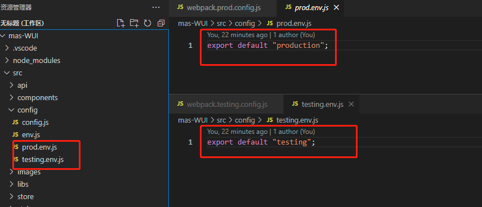Click the config breadcrumb above testing.env.js
The width and height of the screenshot is (482, 207).
245,120
